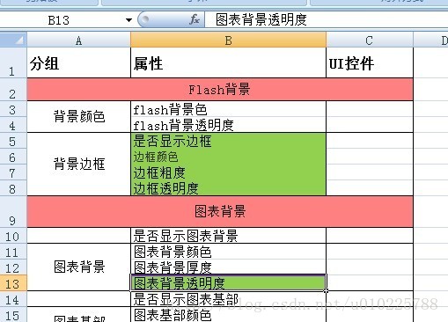Click the UI控件 header cell
Viewport: 448px width, 322px height.
coord(370,62)
